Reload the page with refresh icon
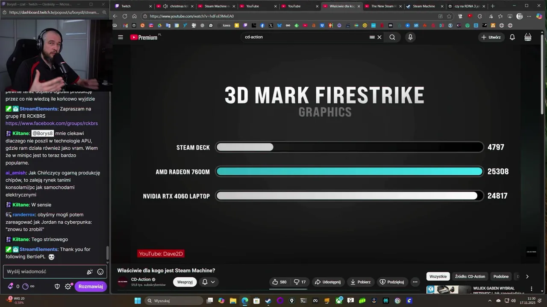 point(125,16)
